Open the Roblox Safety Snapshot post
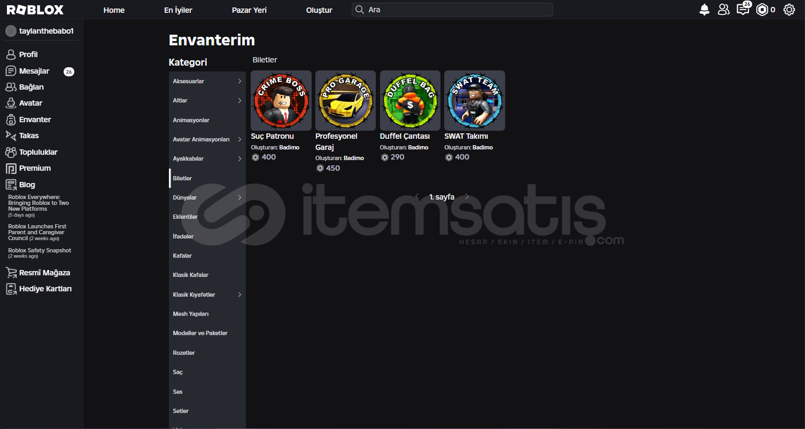Image resolution: width=805 pixels, height=429 pixels. pos(40,253)
